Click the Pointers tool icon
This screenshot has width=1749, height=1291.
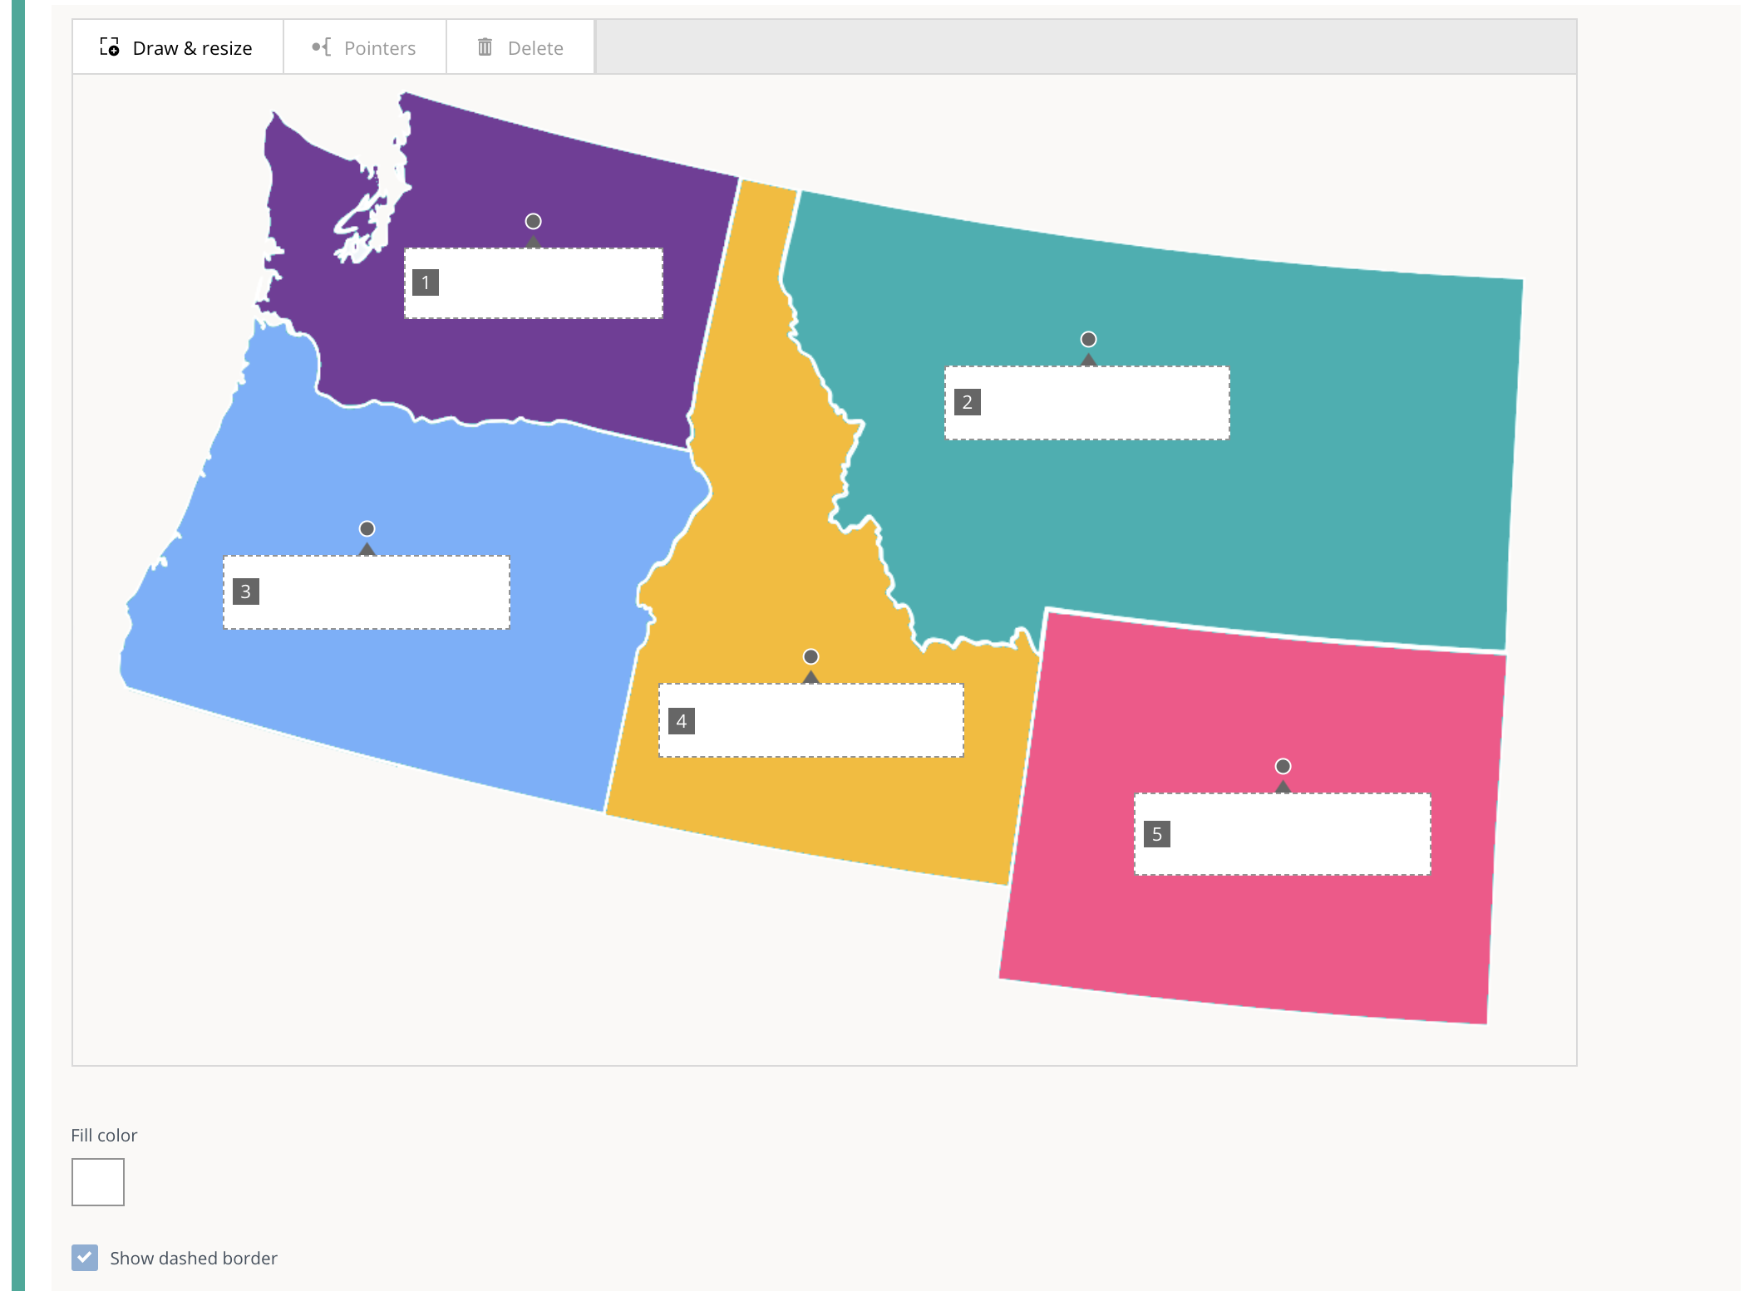click(322, 47)
